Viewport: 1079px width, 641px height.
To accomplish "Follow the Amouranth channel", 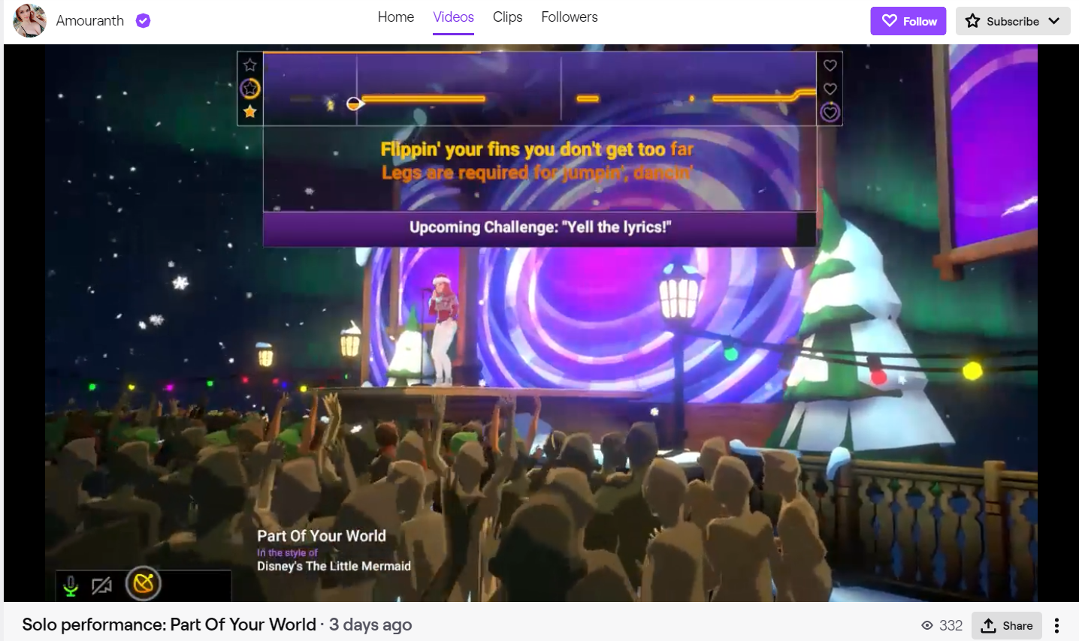I will (x=908, y=21).
